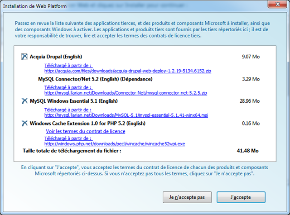The image size is (290, 215).
Task: Open the mysql-connector-net-5.2.5.zip URL
Action: [126, 93]
